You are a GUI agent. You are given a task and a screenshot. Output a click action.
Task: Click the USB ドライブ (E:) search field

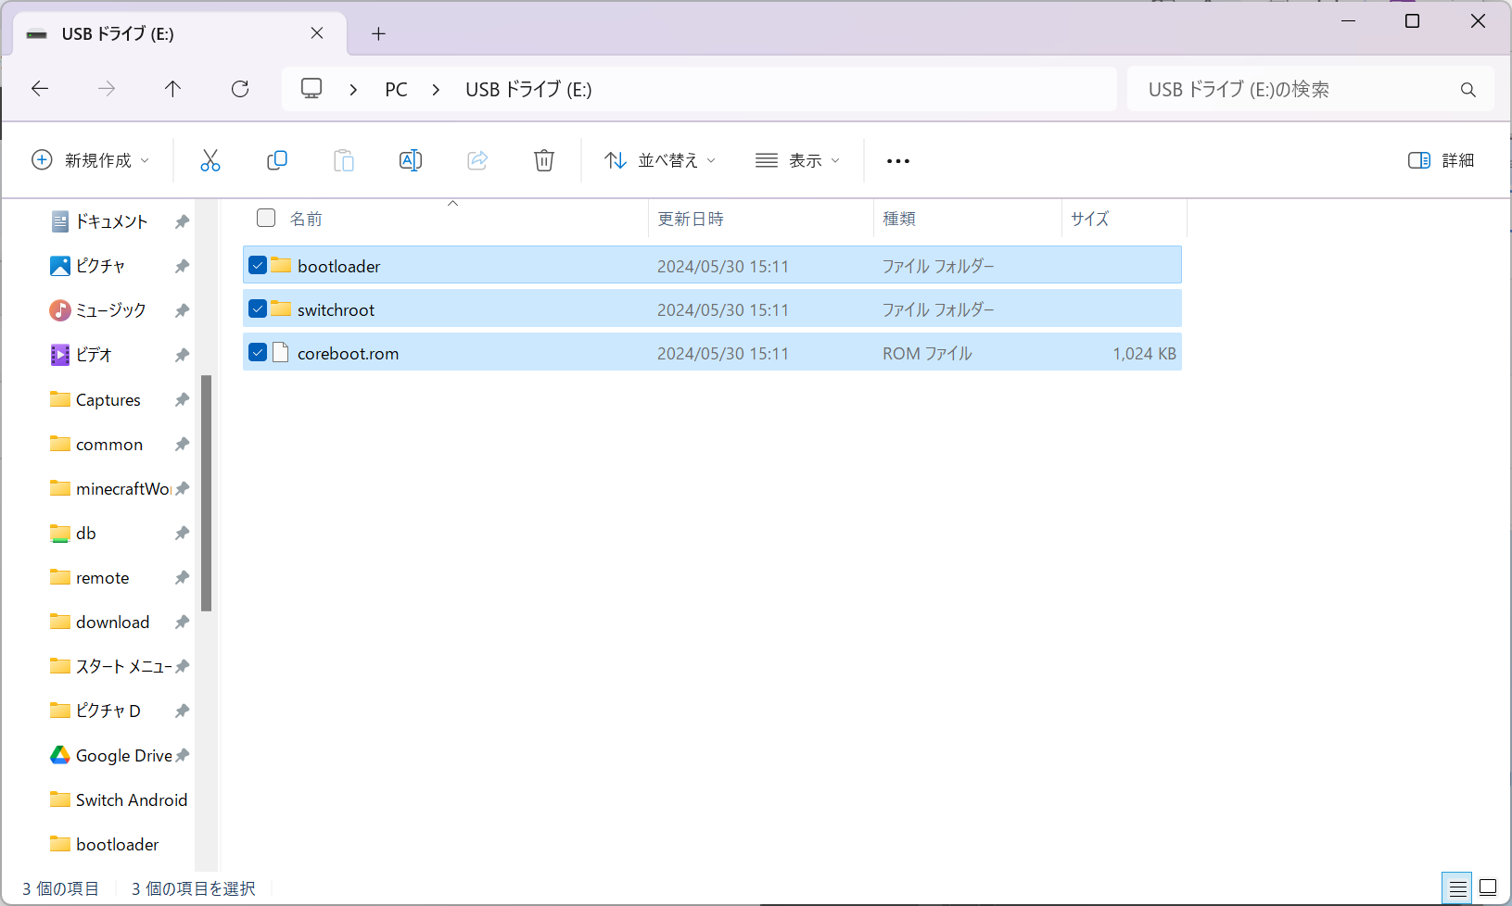click(x=1310, y=89)
